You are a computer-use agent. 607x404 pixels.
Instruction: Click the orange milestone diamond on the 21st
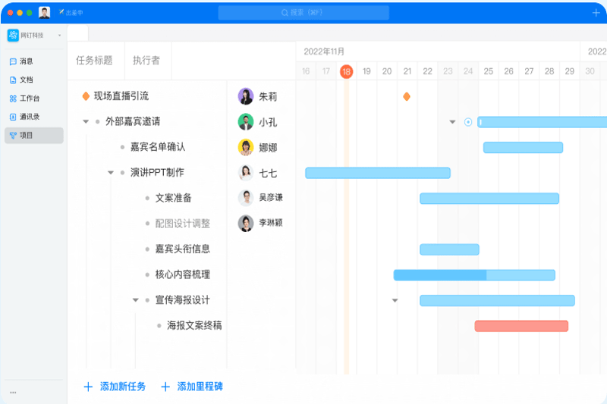[x=407, y=96]
